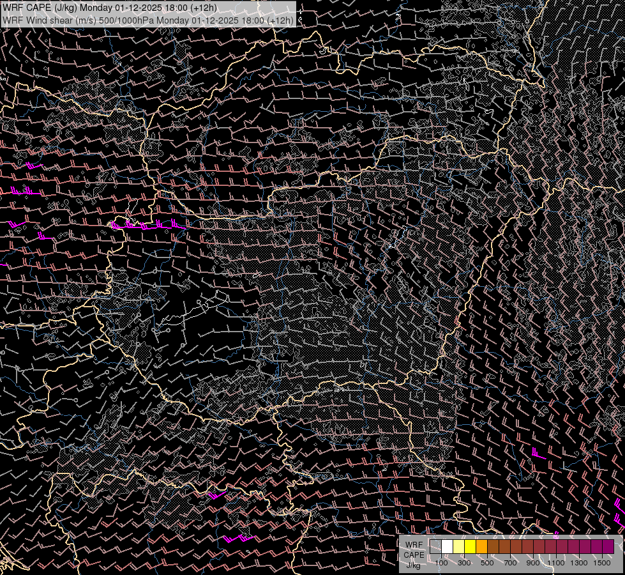Click the first brown swatch after orange

[x=493, y=546]
